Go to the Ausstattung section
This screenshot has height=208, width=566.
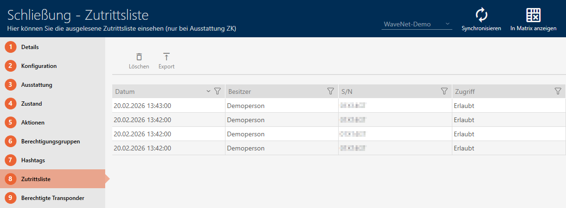click(36, 85)
